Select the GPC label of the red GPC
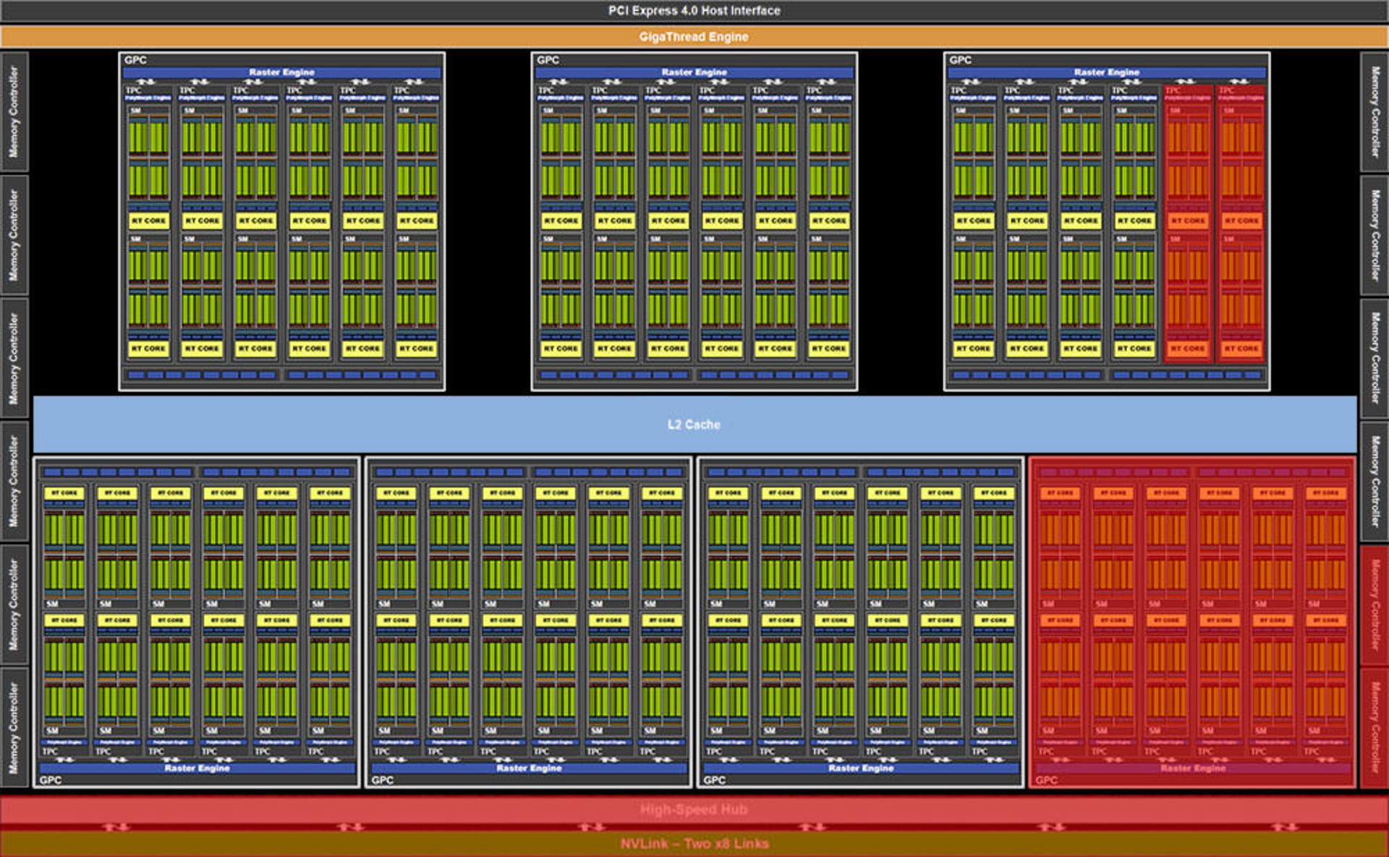This screenshot has height=857, width=1389. pos(1046,780)
